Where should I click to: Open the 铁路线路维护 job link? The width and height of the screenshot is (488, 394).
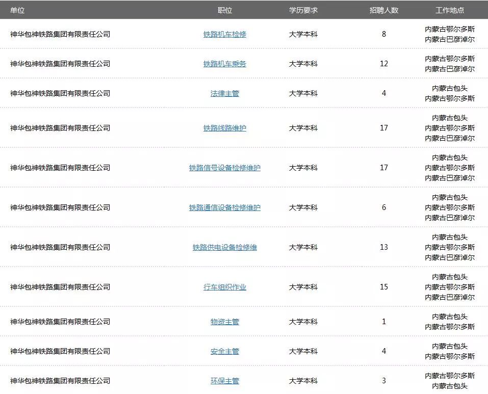pyautogui.click(x=225, y=128)
